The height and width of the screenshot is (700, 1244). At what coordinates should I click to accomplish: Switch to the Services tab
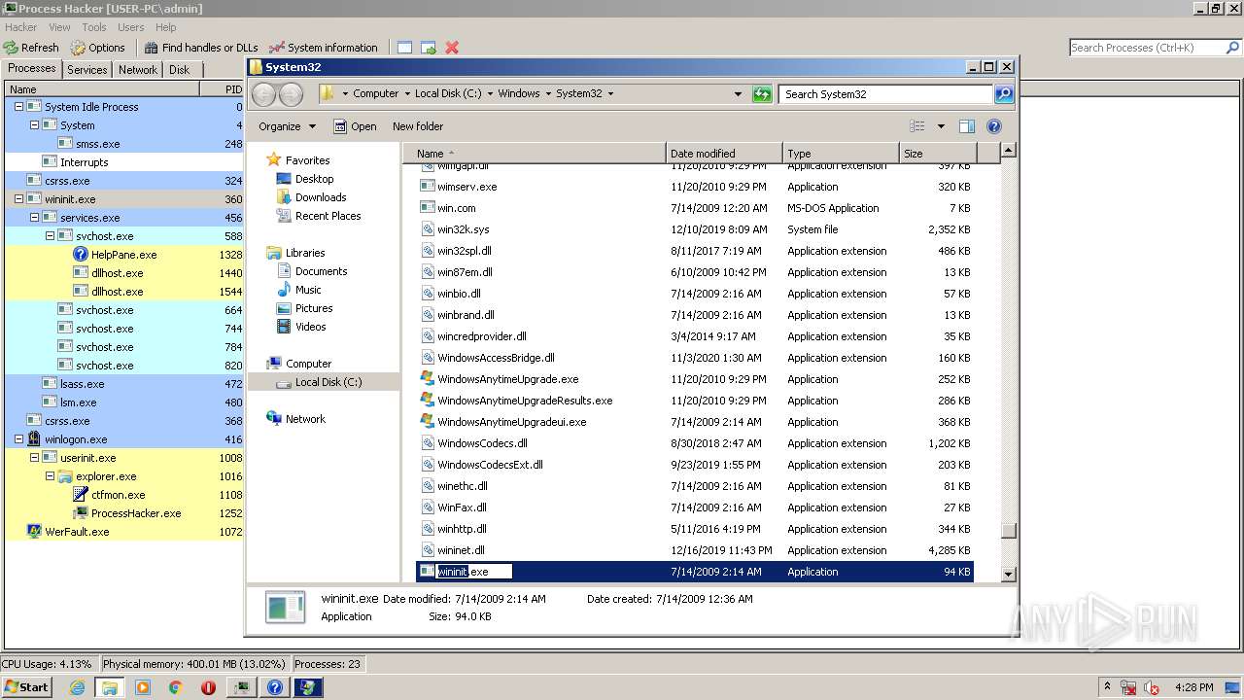87,70
